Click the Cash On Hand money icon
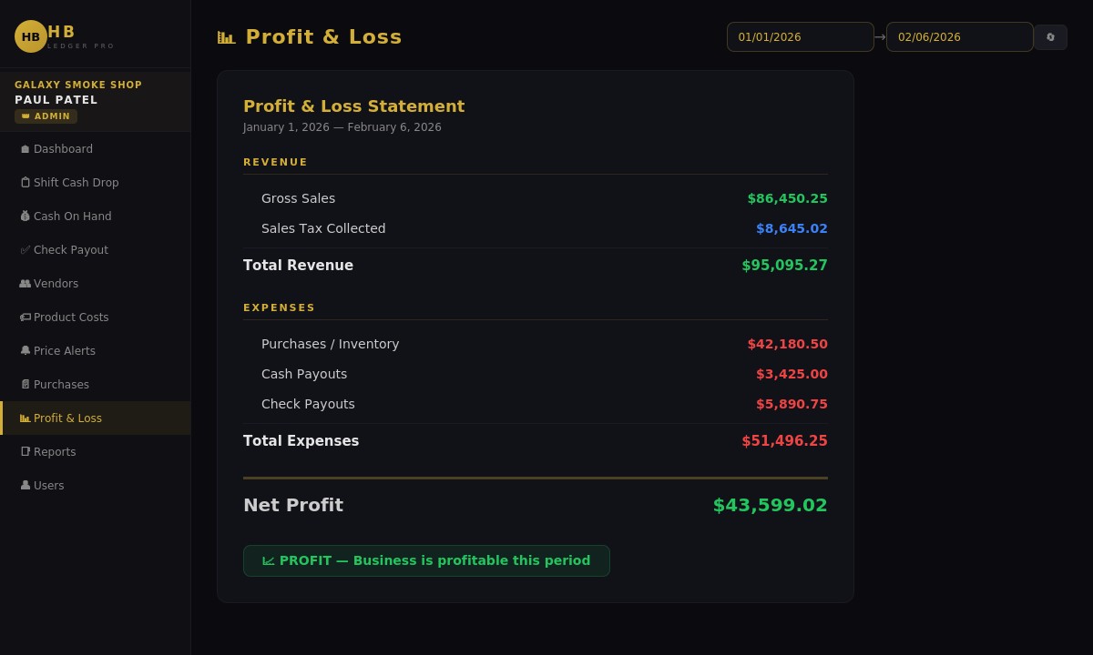 click(26, 216)
